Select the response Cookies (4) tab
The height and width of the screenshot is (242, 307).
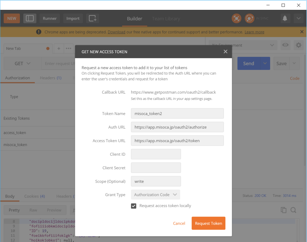click(35, 196)
